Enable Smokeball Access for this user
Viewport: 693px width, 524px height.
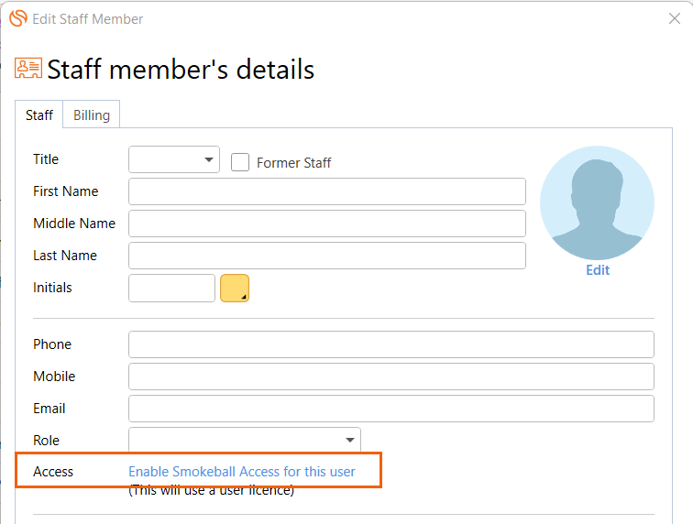pyautogui.click(x=242, y=472)
